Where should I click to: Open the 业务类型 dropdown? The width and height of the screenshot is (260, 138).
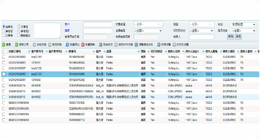click(x=148, y=31)
